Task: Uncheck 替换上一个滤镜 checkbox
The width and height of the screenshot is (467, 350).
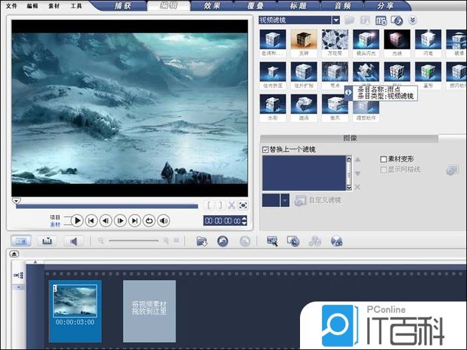Action: tap(266, 150)
